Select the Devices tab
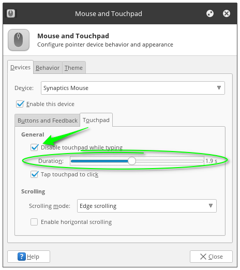 [x=20, y=67]
